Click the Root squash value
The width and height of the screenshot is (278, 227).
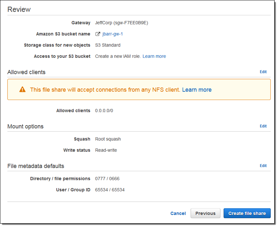pos(108,139)
